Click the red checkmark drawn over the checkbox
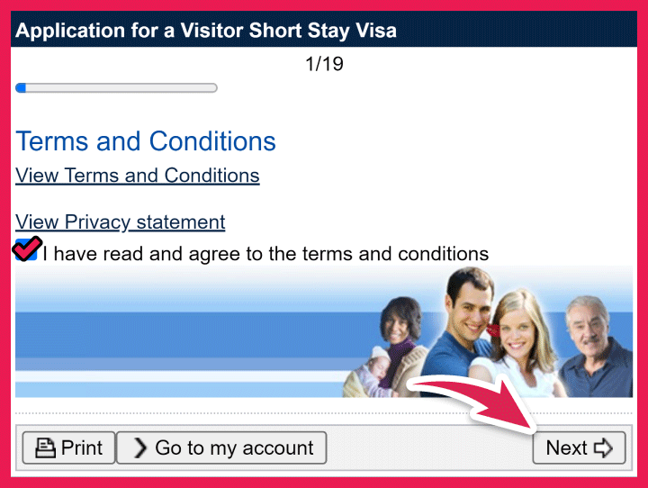 point(28,247)
